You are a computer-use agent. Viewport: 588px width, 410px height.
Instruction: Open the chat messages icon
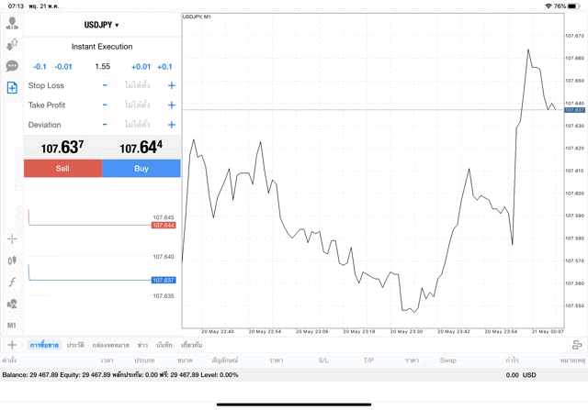point(12,66)
